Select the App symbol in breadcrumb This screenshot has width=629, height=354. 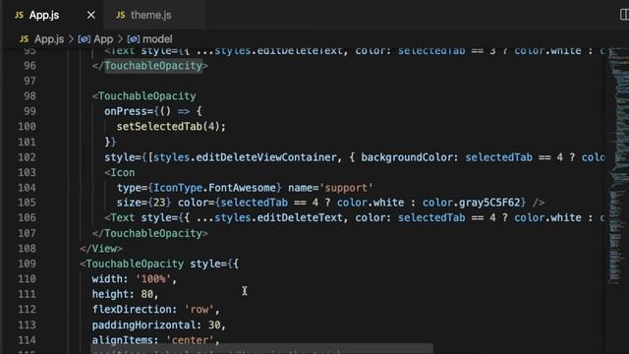click(103, 39)
